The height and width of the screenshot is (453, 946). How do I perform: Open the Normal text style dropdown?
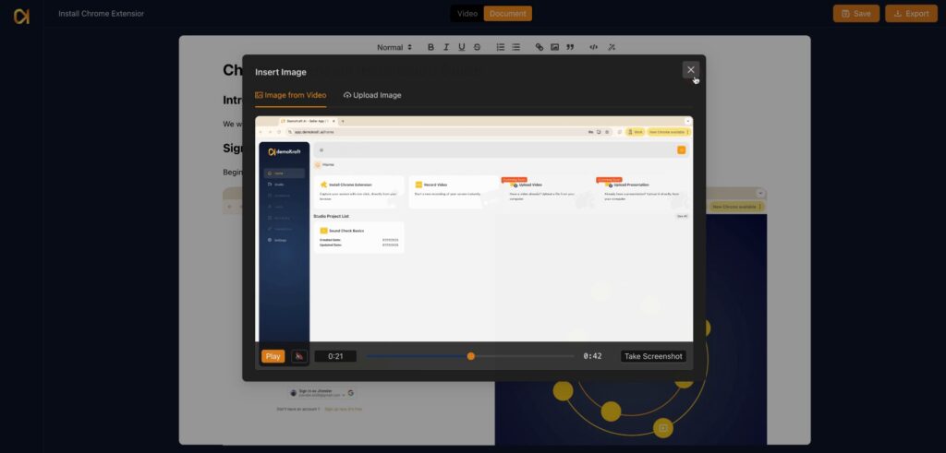[x=394, y=47]
